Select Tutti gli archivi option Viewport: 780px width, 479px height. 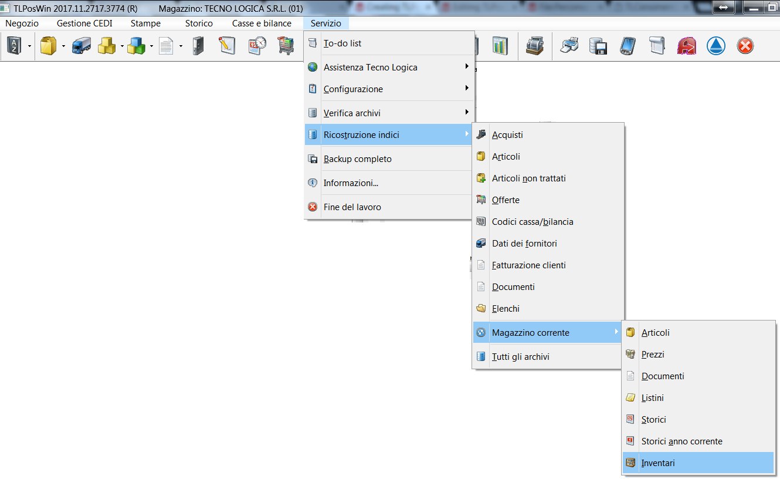coord(520,357)
